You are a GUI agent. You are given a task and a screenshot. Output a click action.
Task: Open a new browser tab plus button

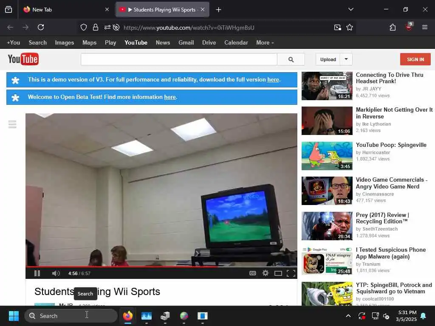(219, 10)
